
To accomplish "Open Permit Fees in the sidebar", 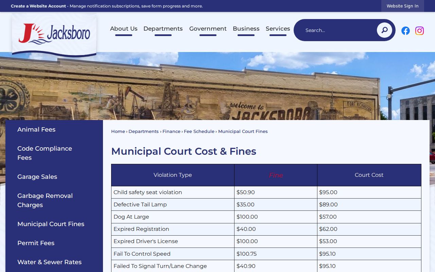I will (36, 243).
